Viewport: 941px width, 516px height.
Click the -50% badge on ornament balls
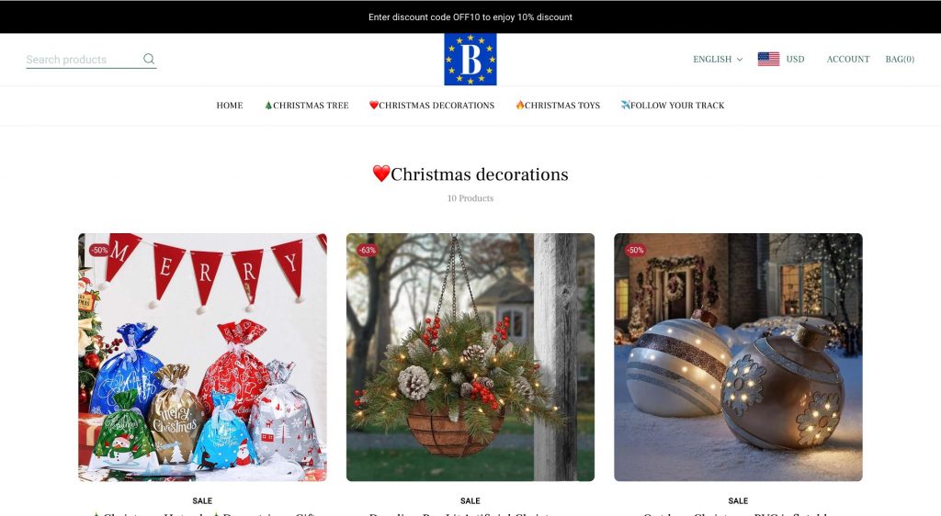[x=635, y=250]
